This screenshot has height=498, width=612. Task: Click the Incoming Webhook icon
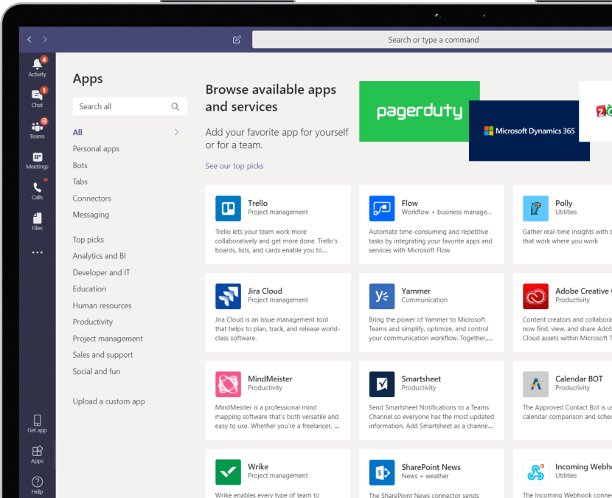pos(535,472)
